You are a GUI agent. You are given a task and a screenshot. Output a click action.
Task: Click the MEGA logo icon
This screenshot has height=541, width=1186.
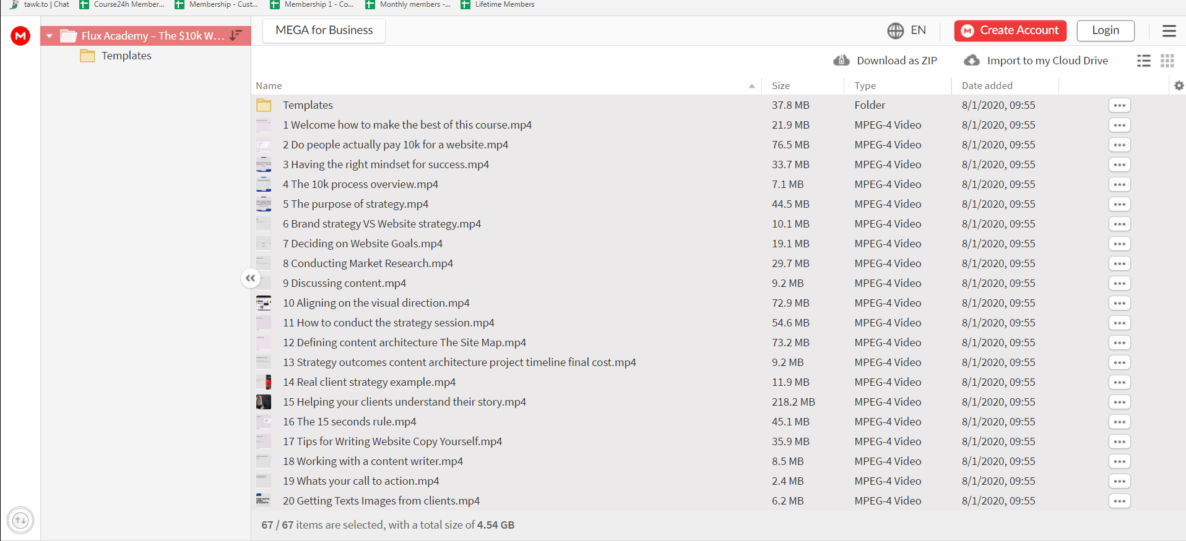click(x=20, y=36)
